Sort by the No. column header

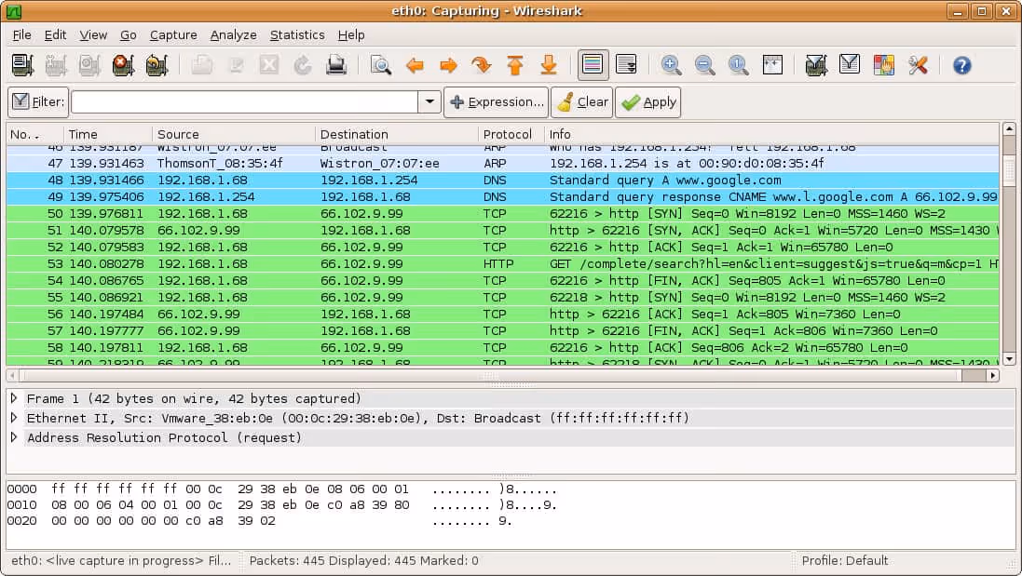(x=35, y=134)
